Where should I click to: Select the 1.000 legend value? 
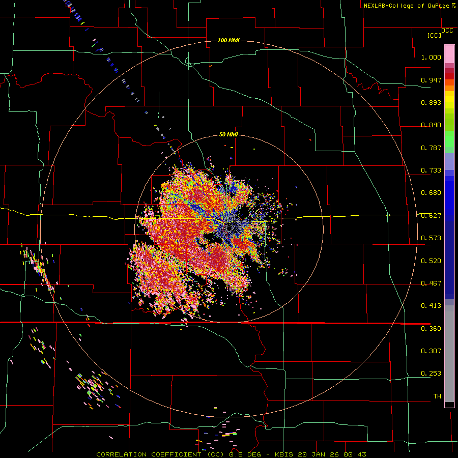pyautogui.click(x=431, y=57)
